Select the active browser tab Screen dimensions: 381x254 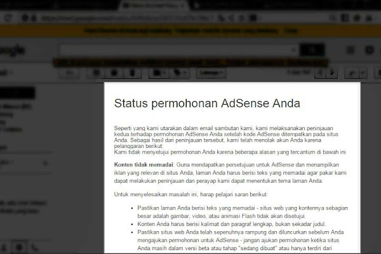coord(154,5)
